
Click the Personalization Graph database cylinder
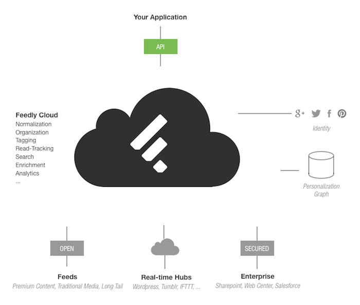tap(321, 165)
